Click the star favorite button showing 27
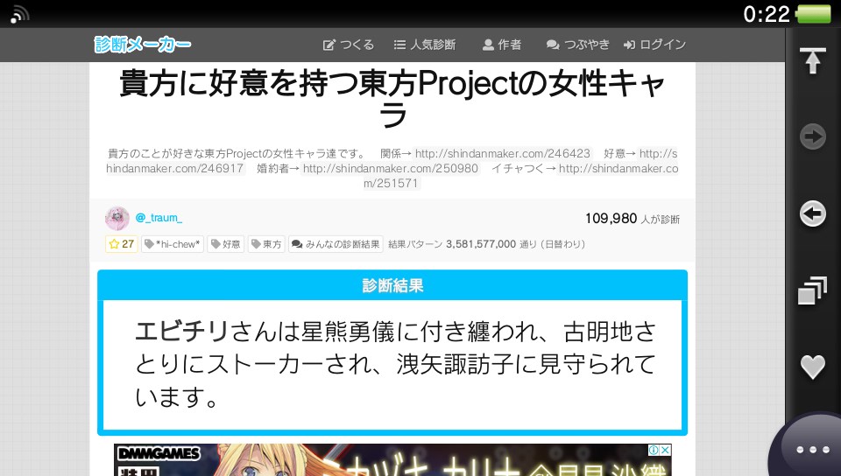Screen dimensions: 841x476 point(121,244)
